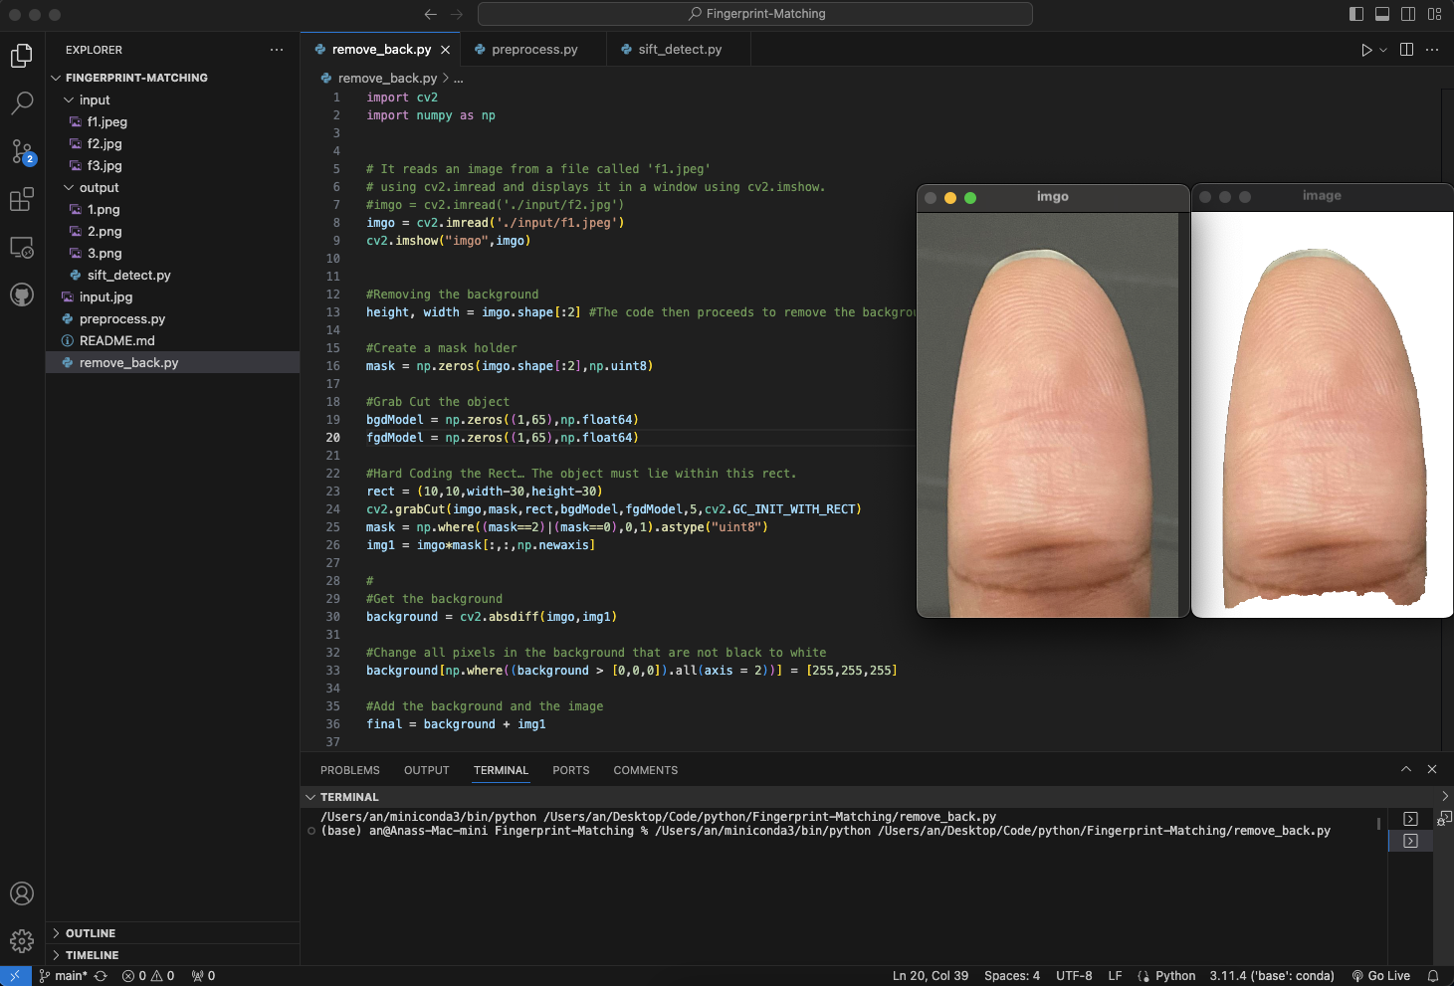Open Explorer views and more actions ellipsis
This screenshot has width=1454, height=986.
click(277, 50)
